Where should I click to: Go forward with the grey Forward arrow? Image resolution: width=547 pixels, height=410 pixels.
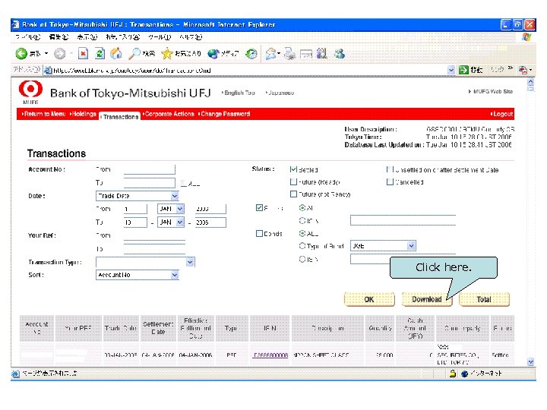(60, 54)
